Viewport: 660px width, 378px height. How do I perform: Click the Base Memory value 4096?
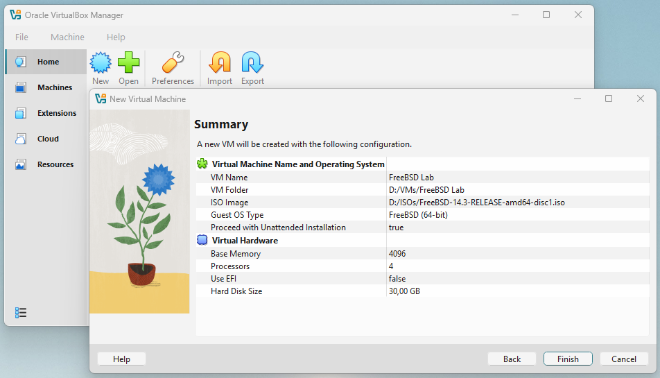point(397,254)
